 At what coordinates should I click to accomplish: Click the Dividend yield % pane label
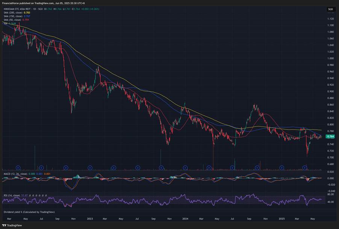(29, 212)
